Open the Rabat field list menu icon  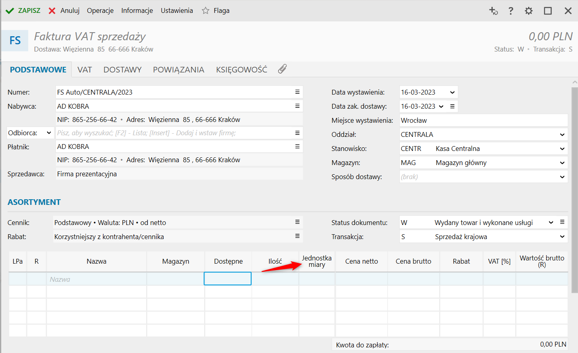pos(297,236)
